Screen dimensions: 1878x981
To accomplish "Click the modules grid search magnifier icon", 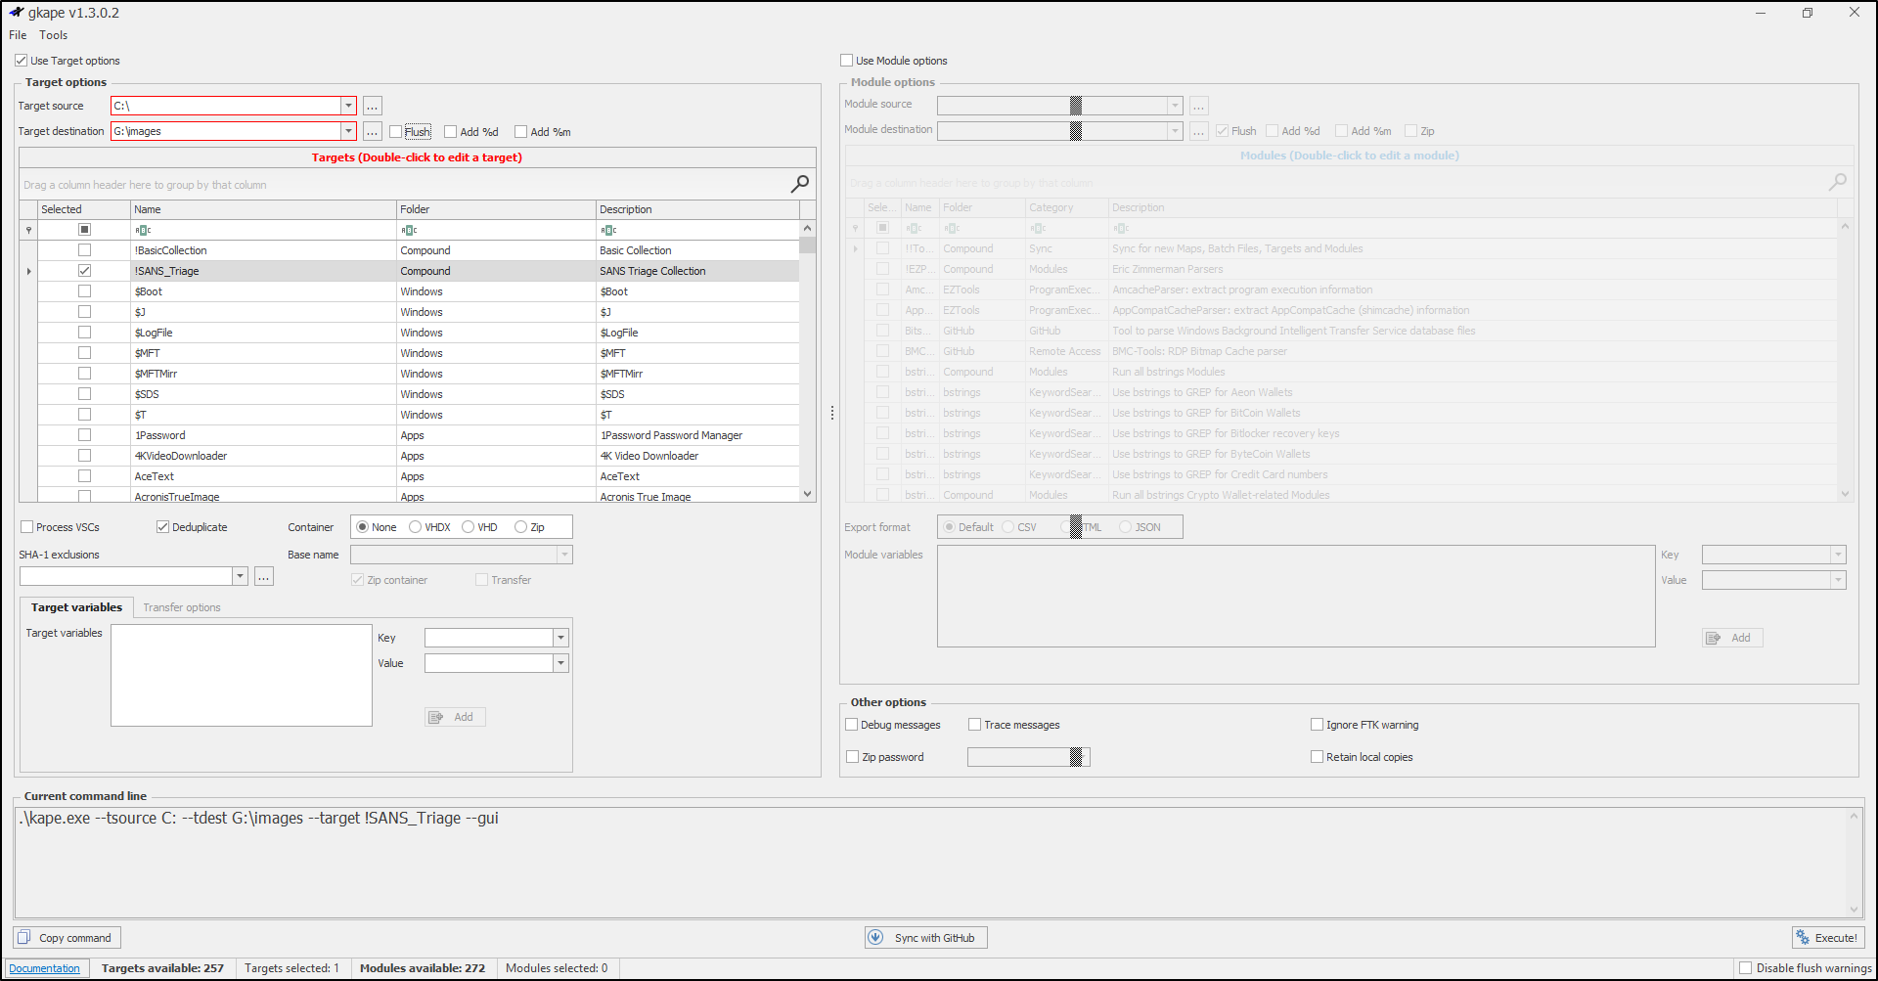I will point(1838,181).
